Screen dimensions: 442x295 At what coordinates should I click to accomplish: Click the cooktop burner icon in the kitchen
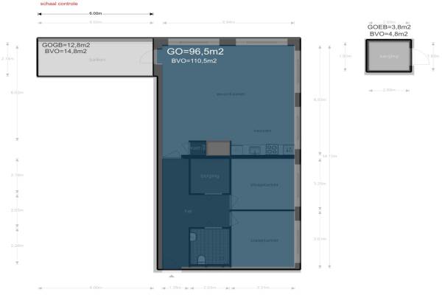(271, 148)
